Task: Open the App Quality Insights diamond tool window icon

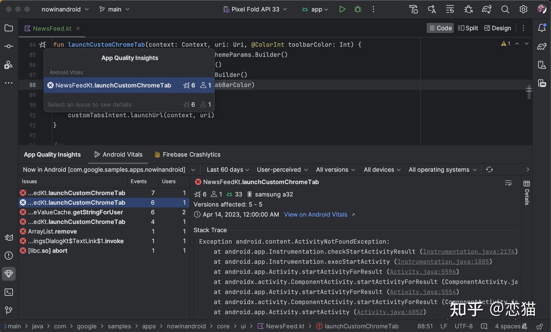Action: pyautogui.click(x=9, y=274)
